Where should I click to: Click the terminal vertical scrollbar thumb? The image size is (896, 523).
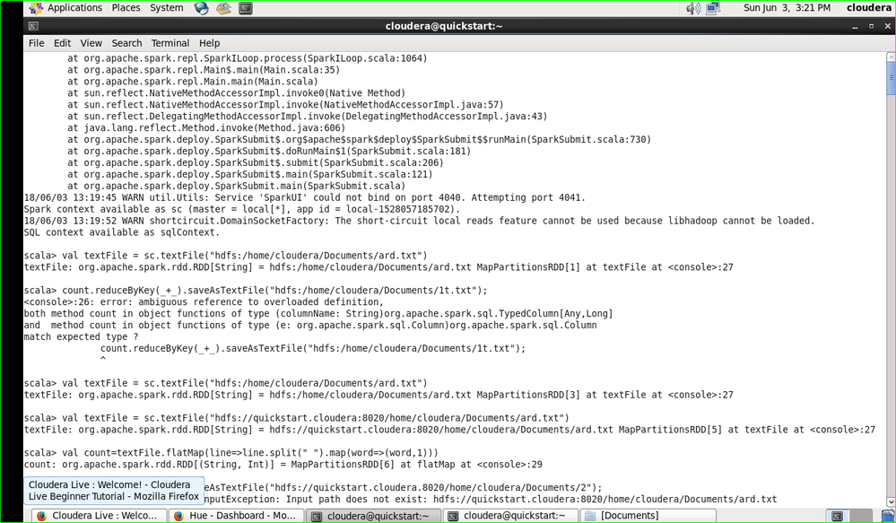(x=891, y=78)
